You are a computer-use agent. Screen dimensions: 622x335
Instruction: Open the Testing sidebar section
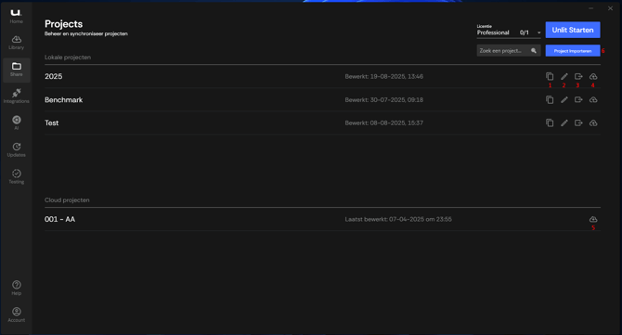17,177
